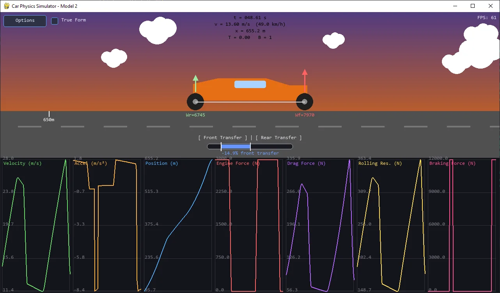Open the Options button
500x293 pixels.
point(25,21)
